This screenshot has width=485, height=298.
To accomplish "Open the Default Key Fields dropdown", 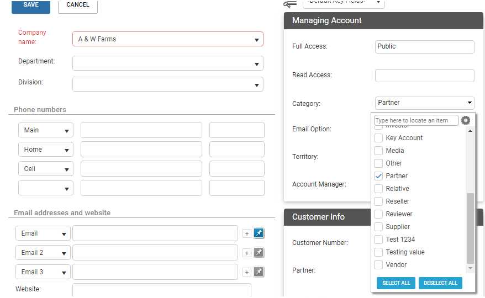I will tap(344, 3).
